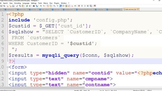The height and width of the screenshot is (91, 162).
Task: Click Run Macro Multiple Times icon
Action: tap(88, 6)
